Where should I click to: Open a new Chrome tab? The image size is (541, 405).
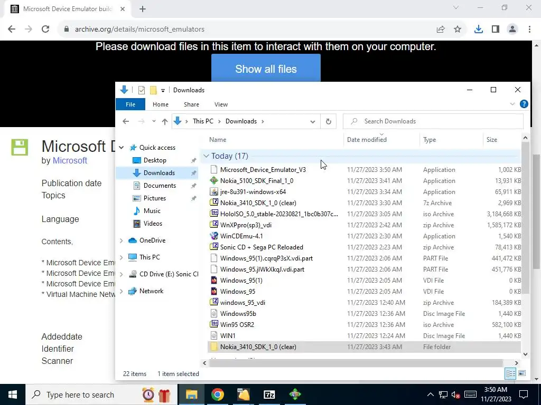tap(143, 9)
